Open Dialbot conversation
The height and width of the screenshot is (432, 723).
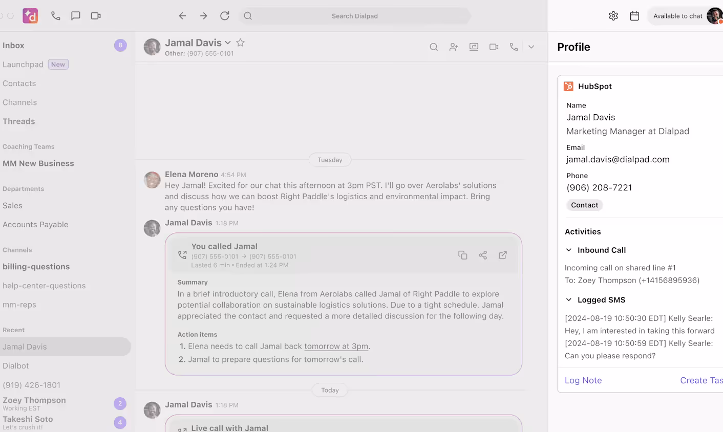pos(15,366)
